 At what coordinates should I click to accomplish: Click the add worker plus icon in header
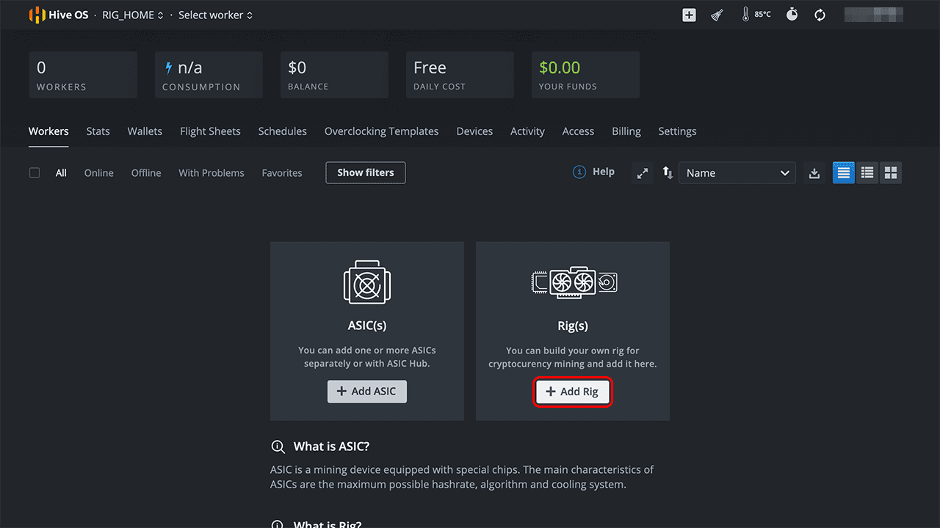click(689, 15)
